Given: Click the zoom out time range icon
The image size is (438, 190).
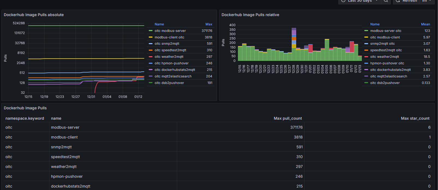Looking at the screenshot, I should (386, 1).
